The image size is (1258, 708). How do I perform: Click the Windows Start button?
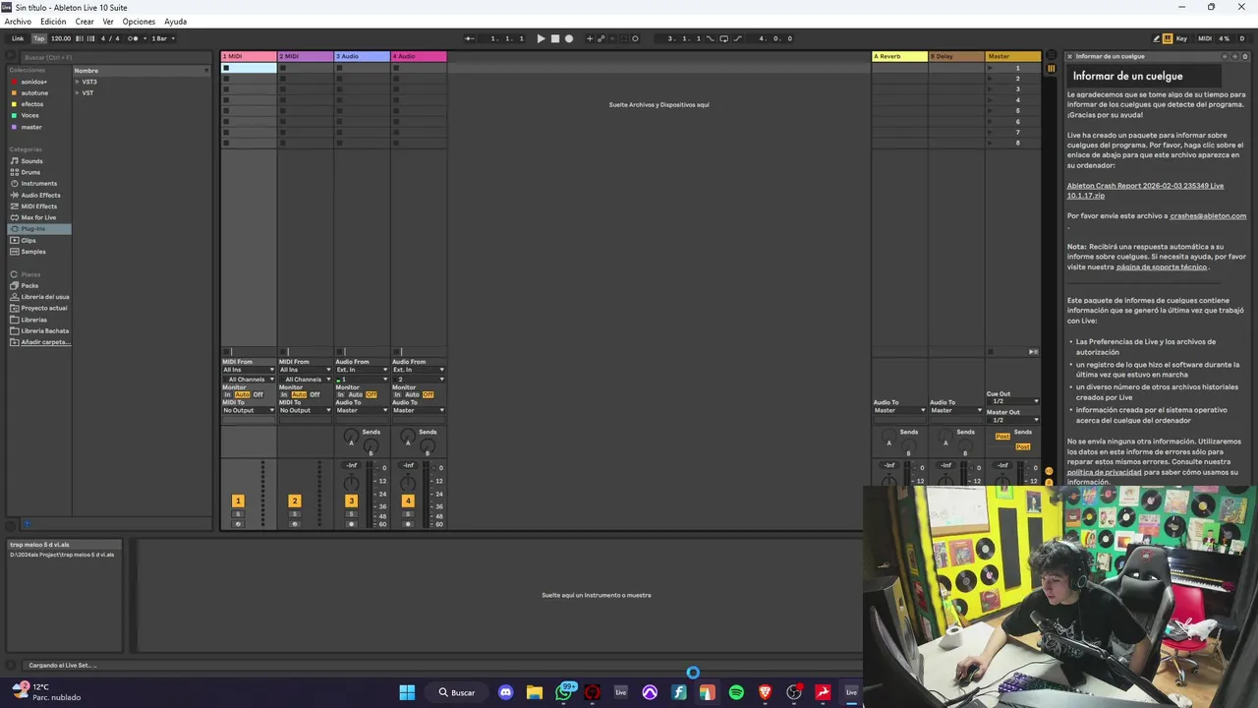(407, 692)
